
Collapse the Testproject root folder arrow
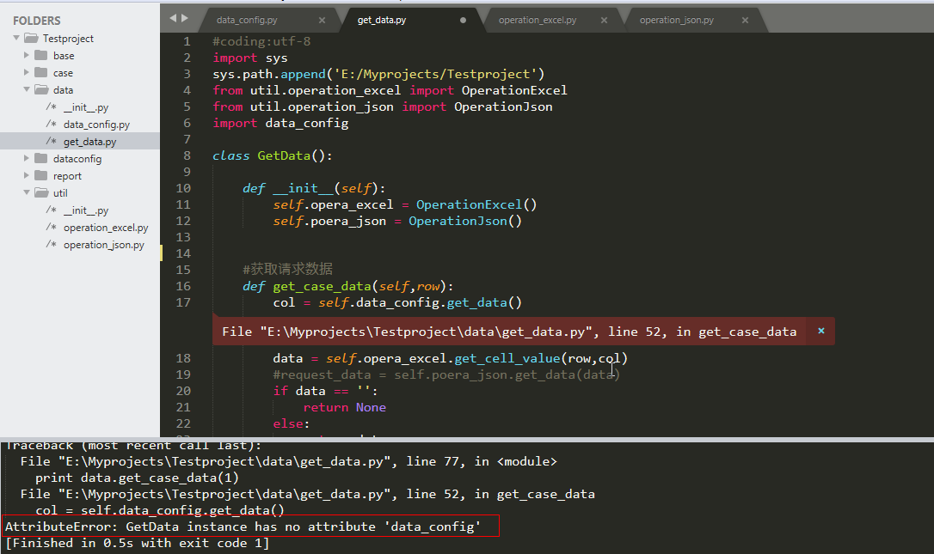click(16, 39)
